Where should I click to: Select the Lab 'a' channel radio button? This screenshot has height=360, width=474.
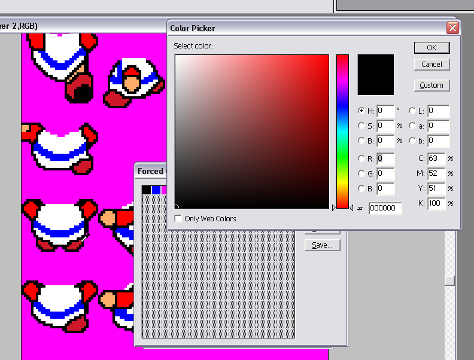(x=412, y=126)
